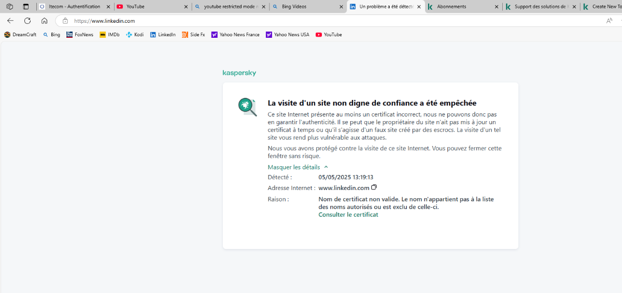Image resolution: width=622 pixels, height=293 pixels.
Task: Close the Un problème a été détecté tab
Action: (x=419, y=7)
